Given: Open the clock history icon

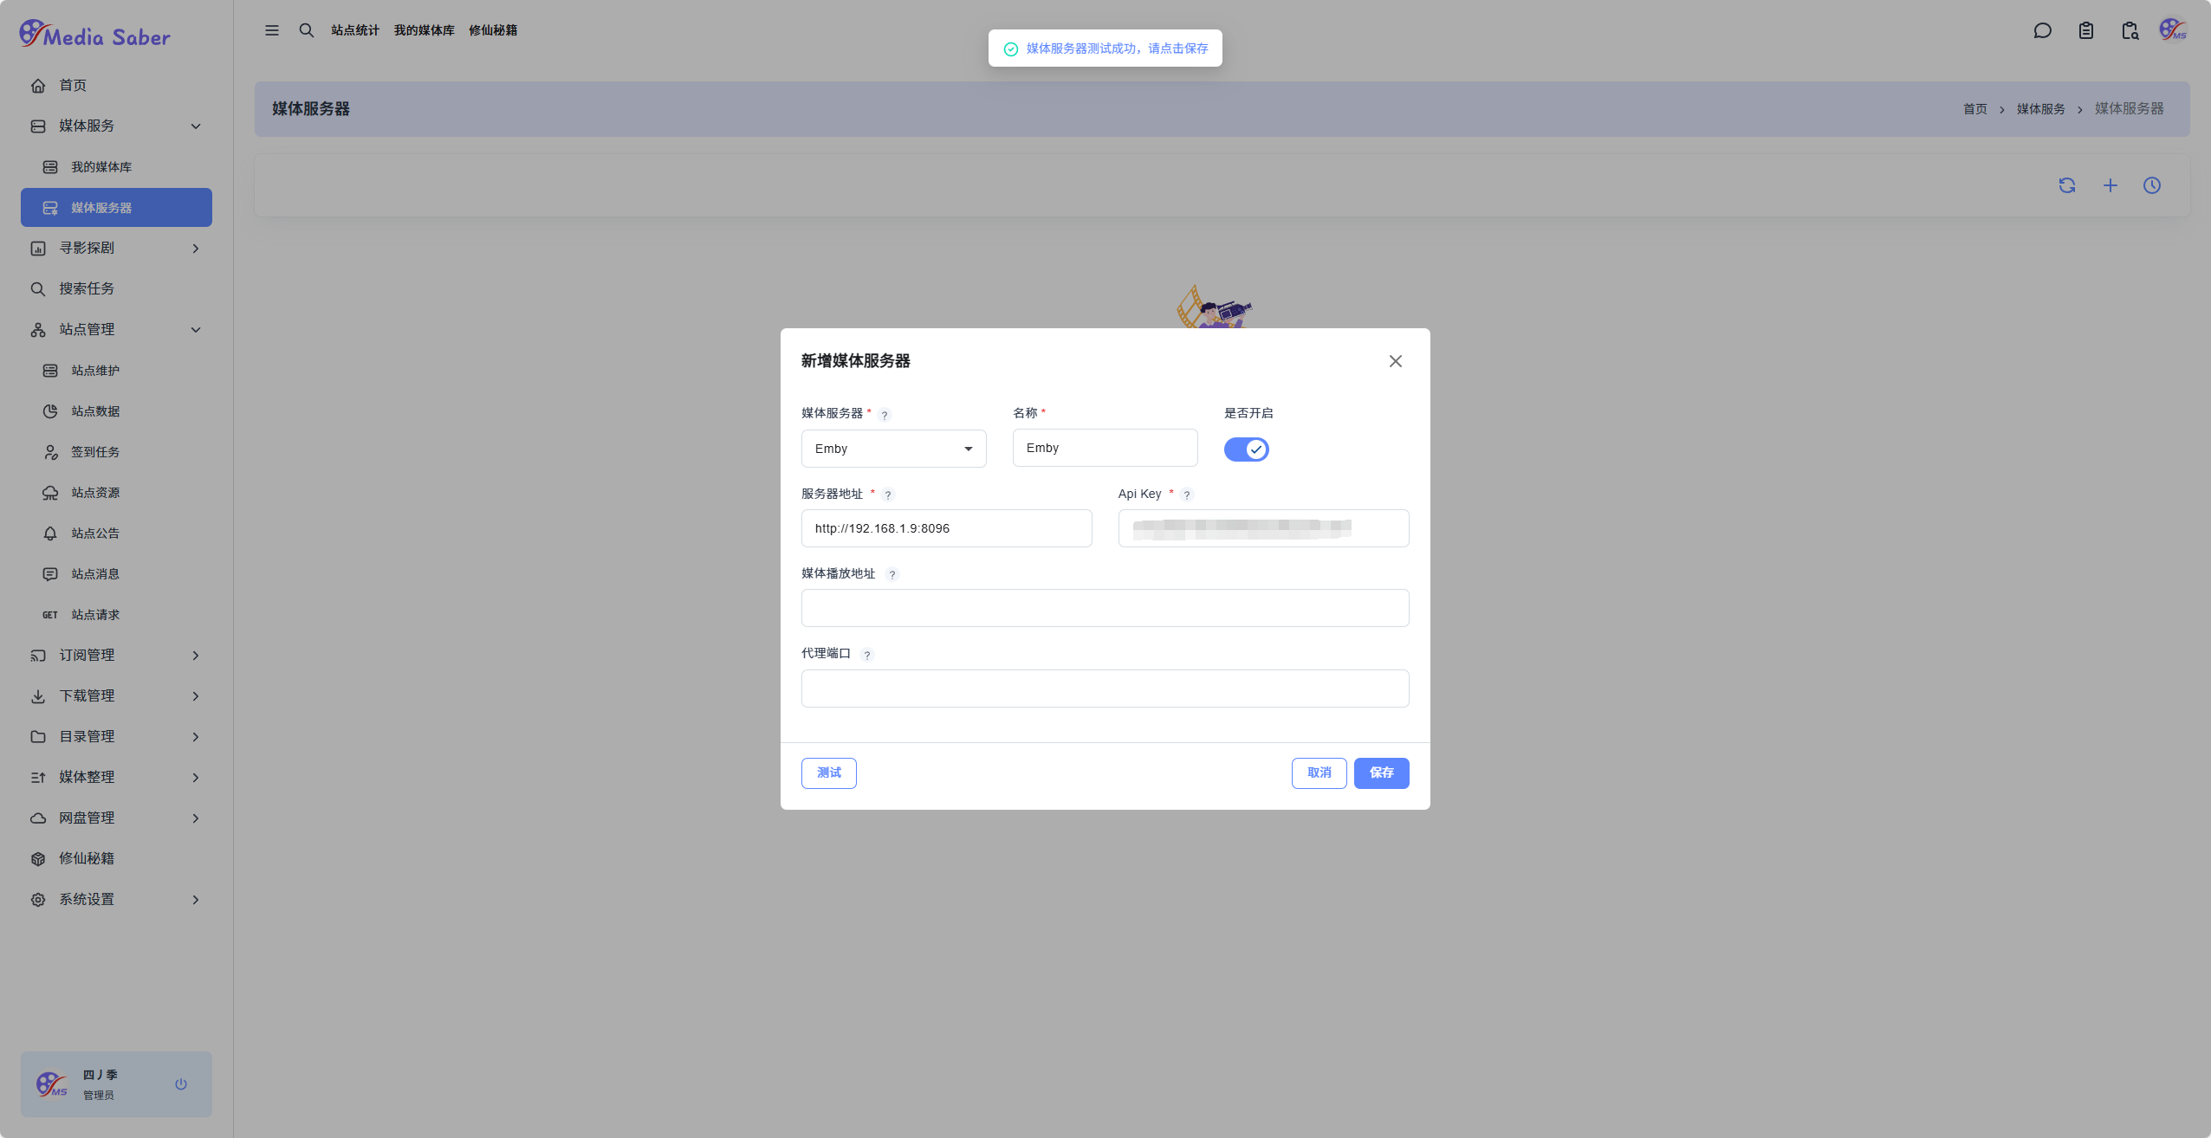Looking at the screenshot, I should pyautogui.click(x=2151, y=185).
